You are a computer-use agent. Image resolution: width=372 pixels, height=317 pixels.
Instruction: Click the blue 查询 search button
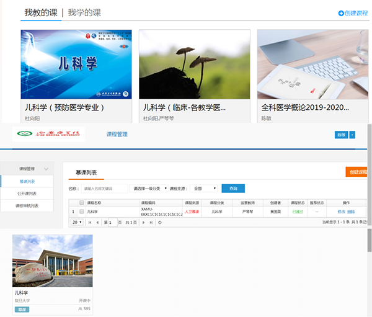pyautogui.click(x=233, y=189)
